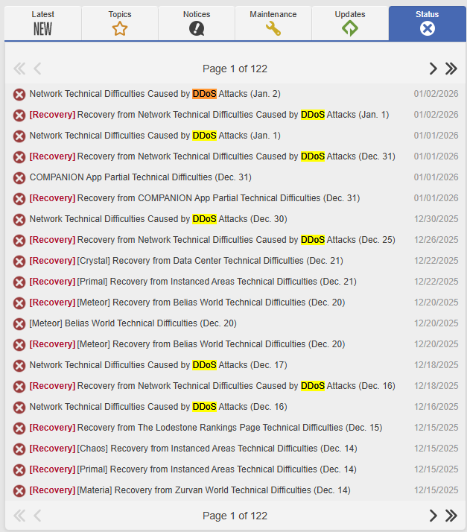The height and width of the screenshot is (532, 467).
Task: Open Recovery from DDoS Attacks (Dec. 16) notice
Action: coord(212,386)
